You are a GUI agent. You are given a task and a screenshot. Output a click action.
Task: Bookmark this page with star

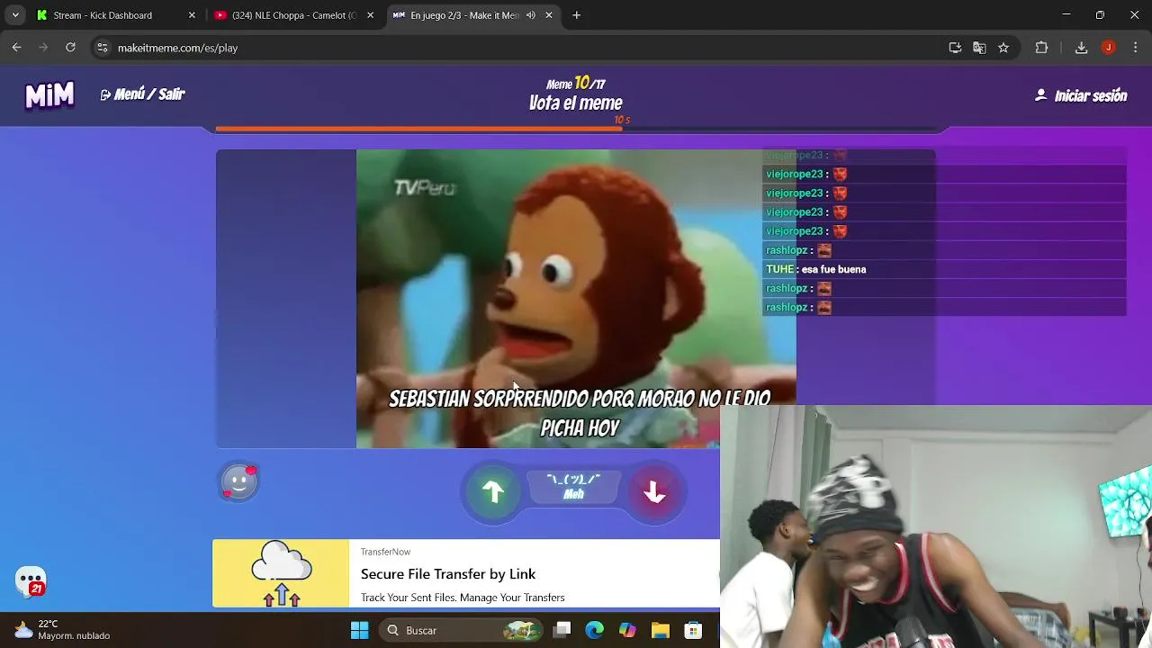click(x=1003, y=48)
